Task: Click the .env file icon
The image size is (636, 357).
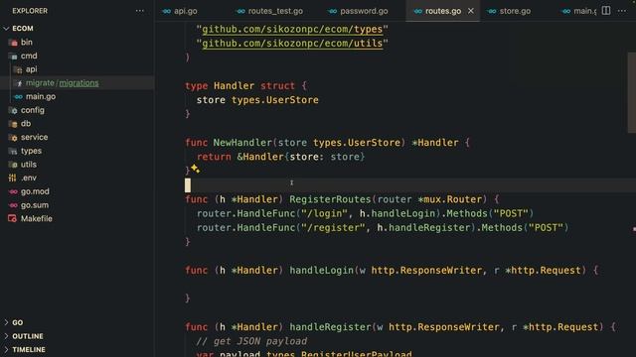Action: [13, 178]
